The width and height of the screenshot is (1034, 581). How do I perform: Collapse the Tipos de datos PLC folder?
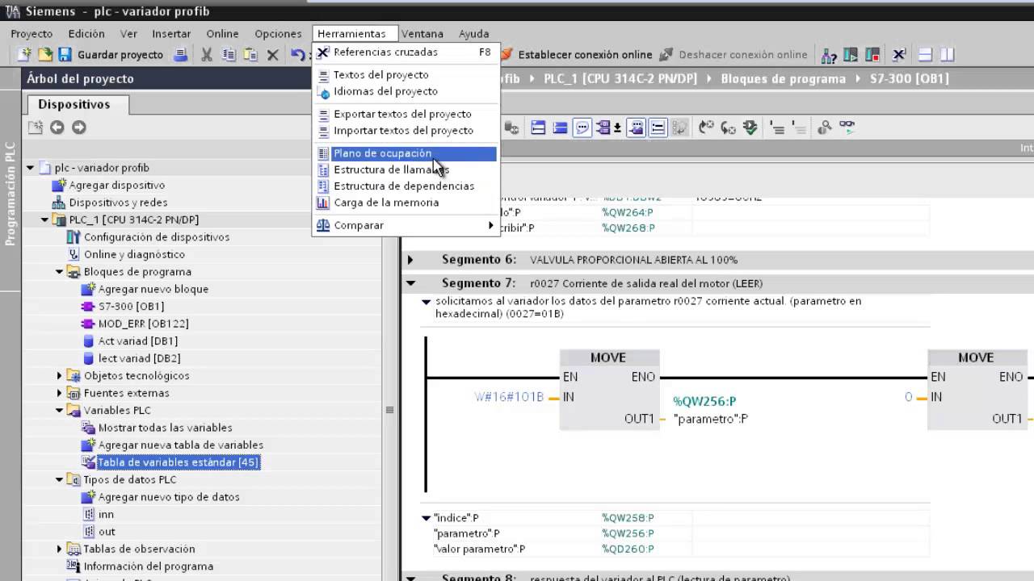coord(59,480)
